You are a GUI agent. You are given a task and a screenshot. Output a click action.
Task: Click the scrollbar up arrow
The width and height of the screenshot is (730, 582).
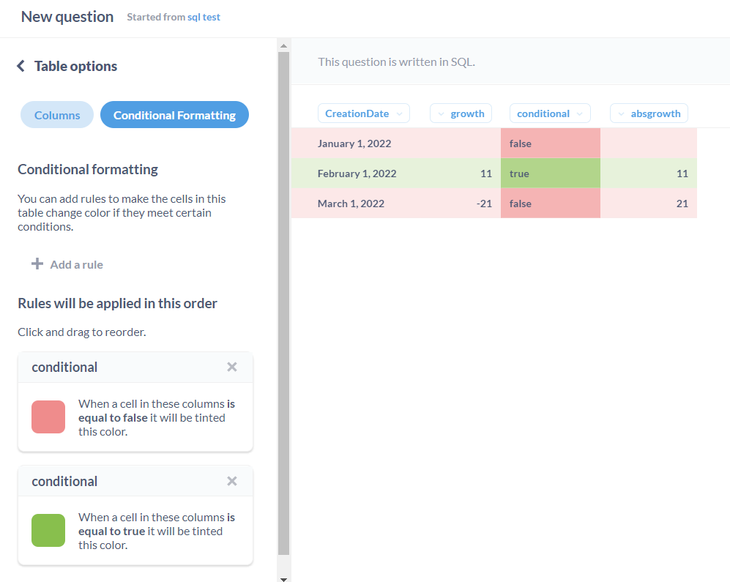(283, 45)
